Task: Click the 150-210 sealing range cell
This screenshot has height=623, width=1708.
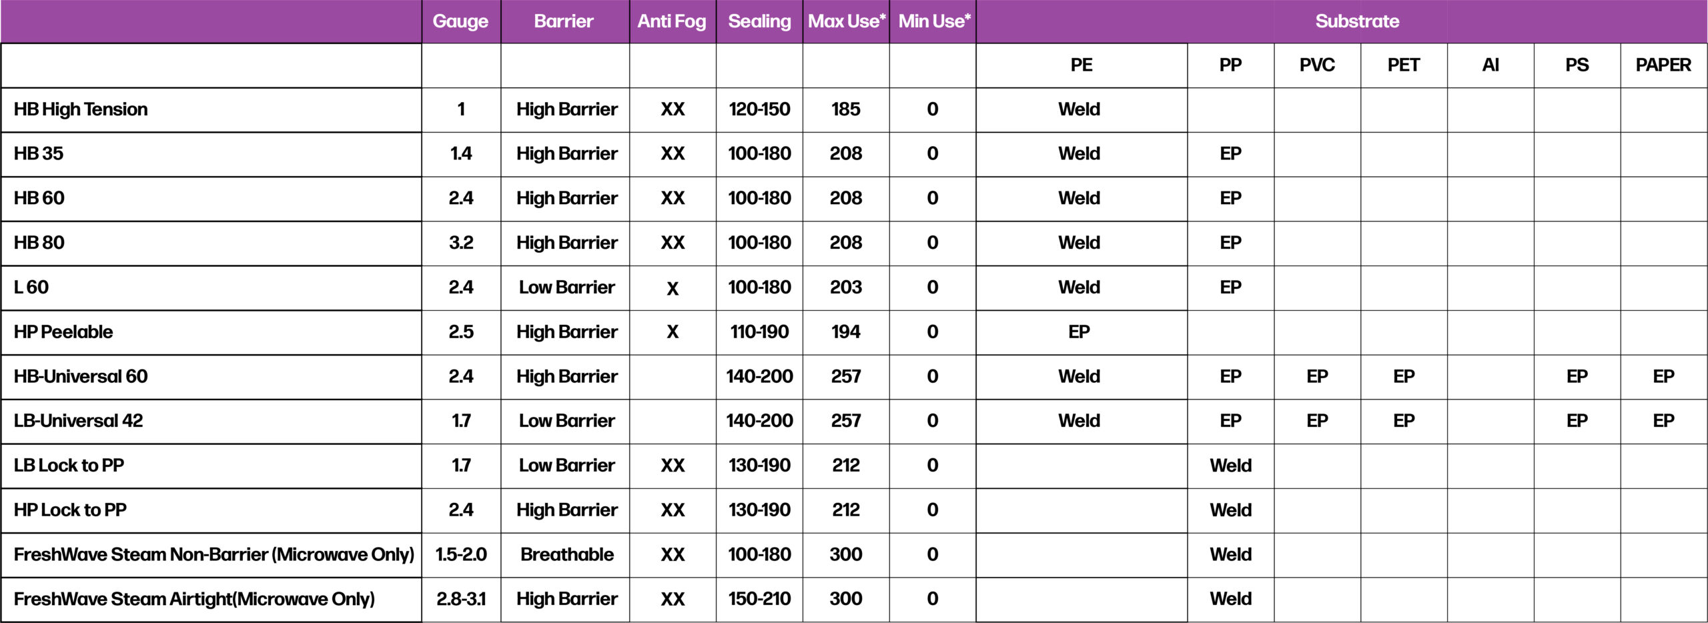Action: pos(759,599)
